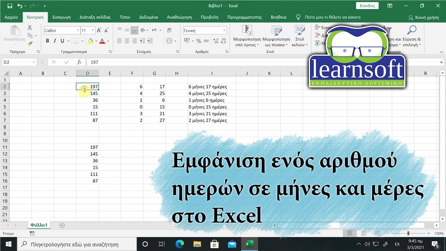Open the font size 11 dropdown
446x251 pixels.
point(92,30)
